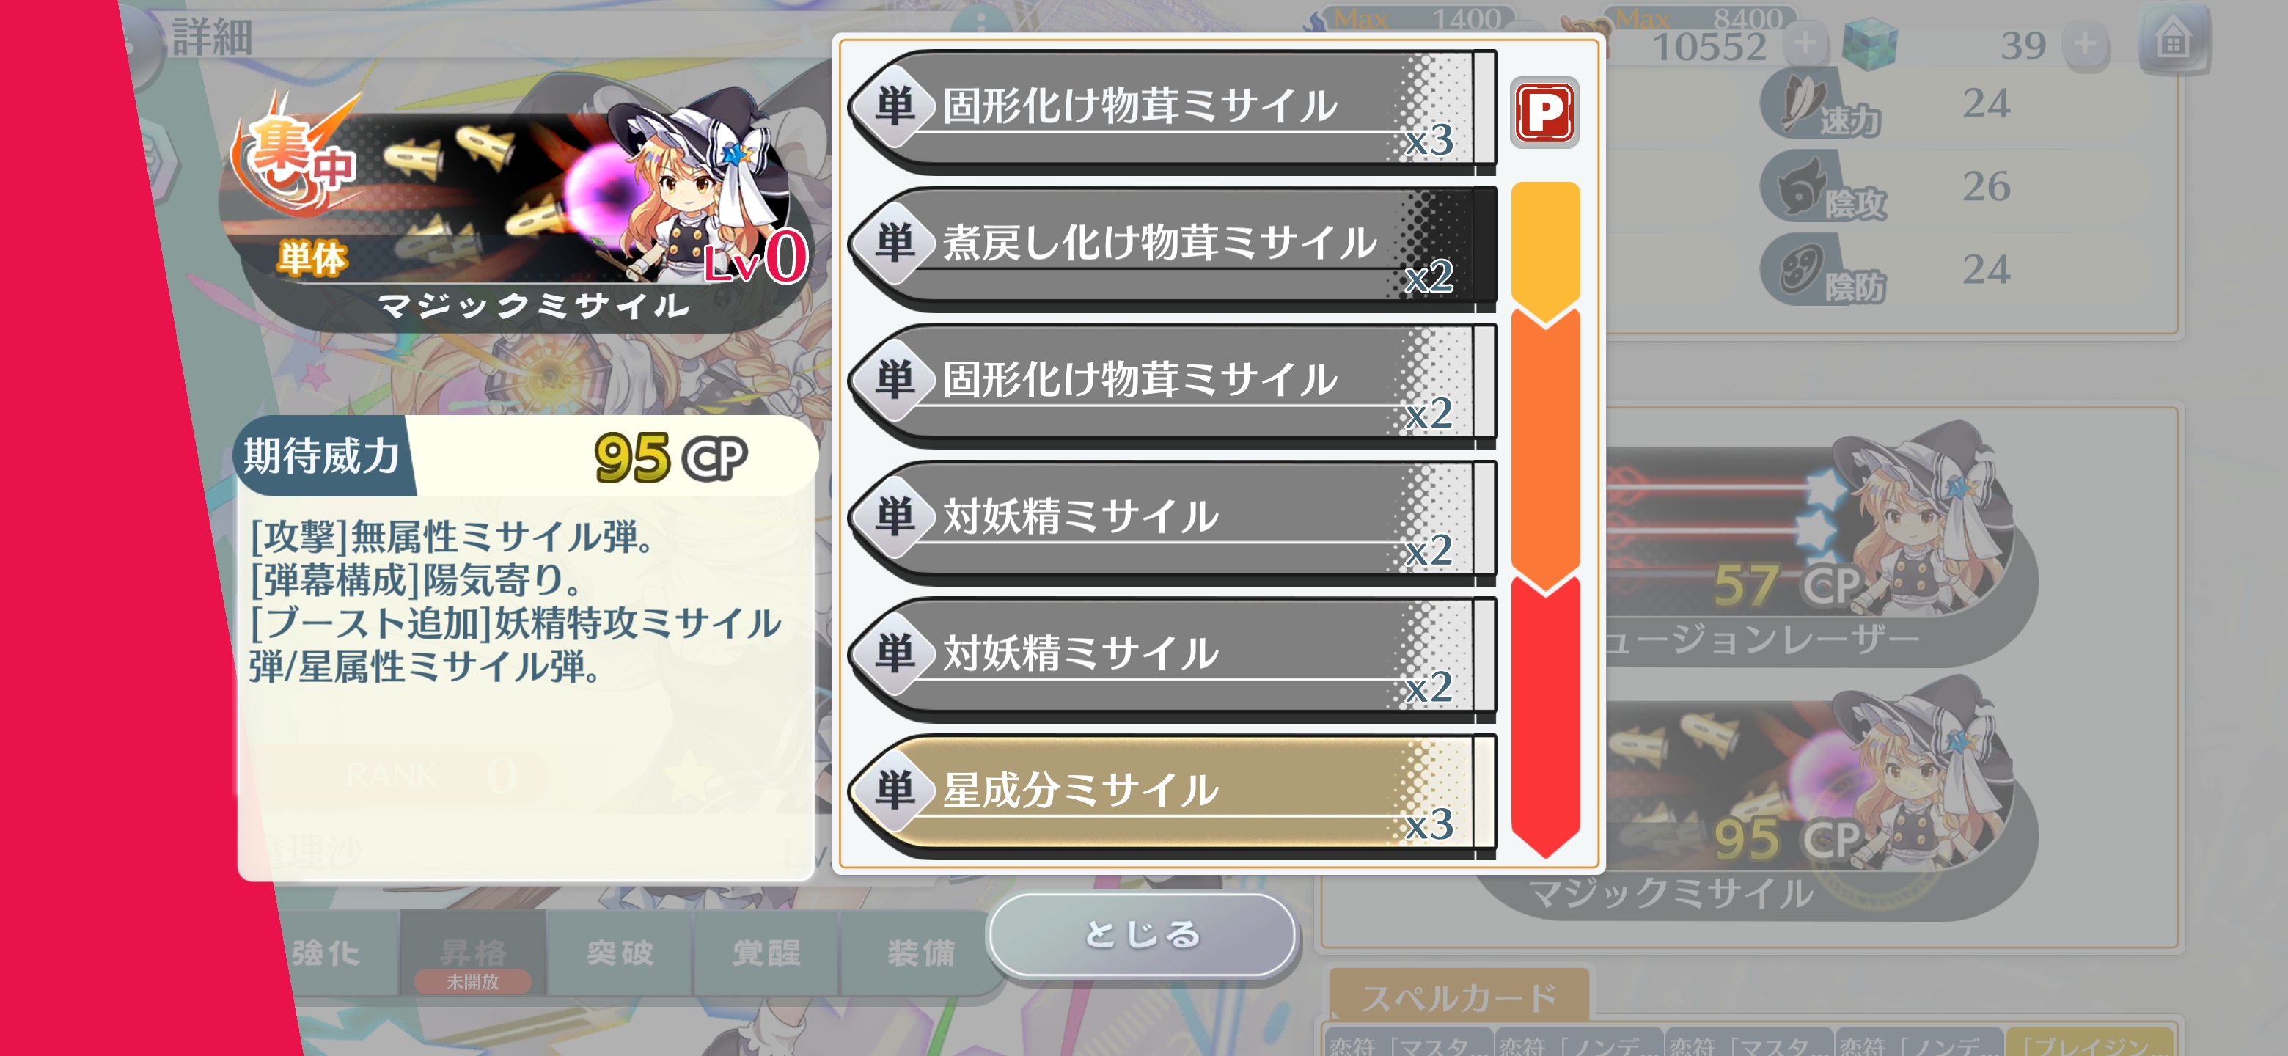
Task: Open the 強化 tab
Action: tap(326, 953)
